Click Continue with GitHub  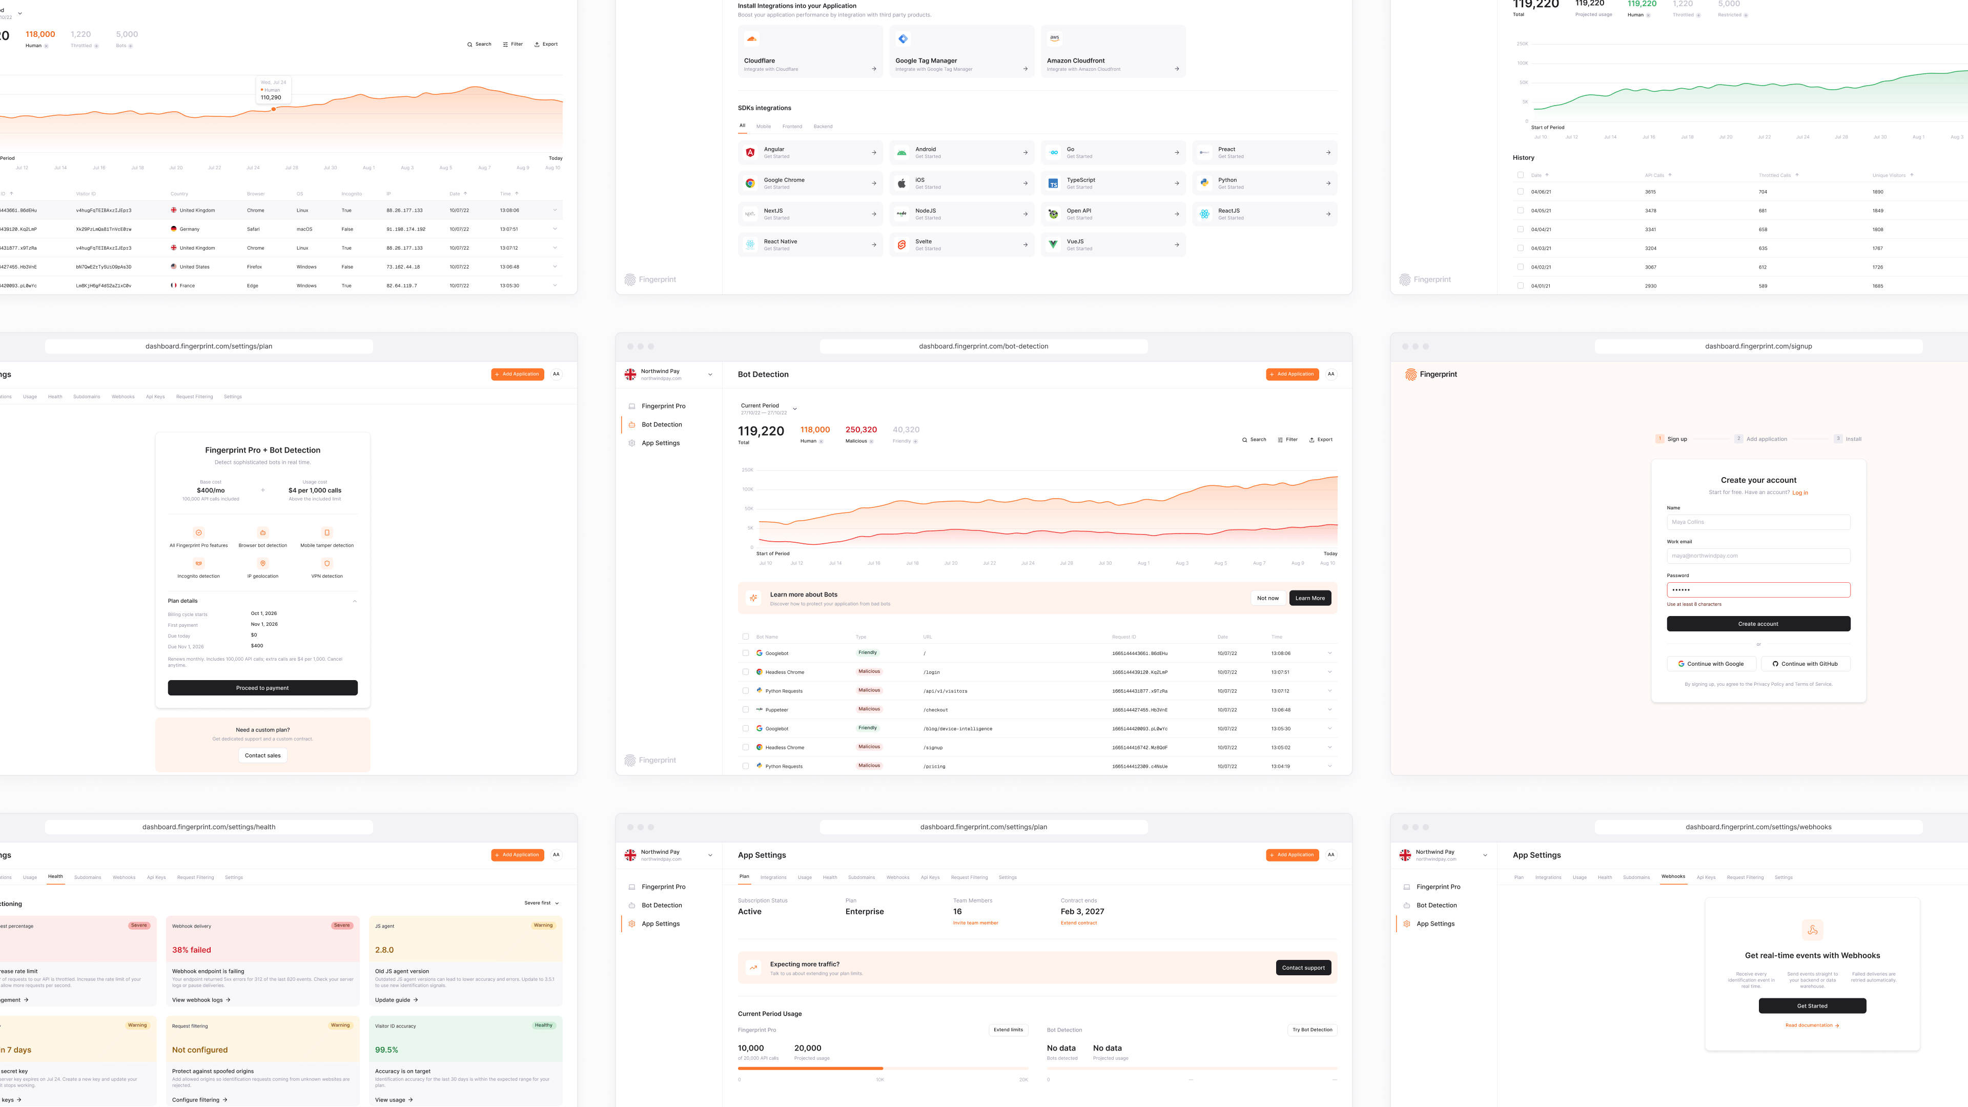[1805, 664]
